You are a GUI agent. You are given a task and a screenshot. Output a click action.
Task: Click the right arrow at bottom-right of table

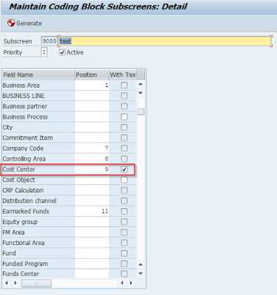pos(131,283)
